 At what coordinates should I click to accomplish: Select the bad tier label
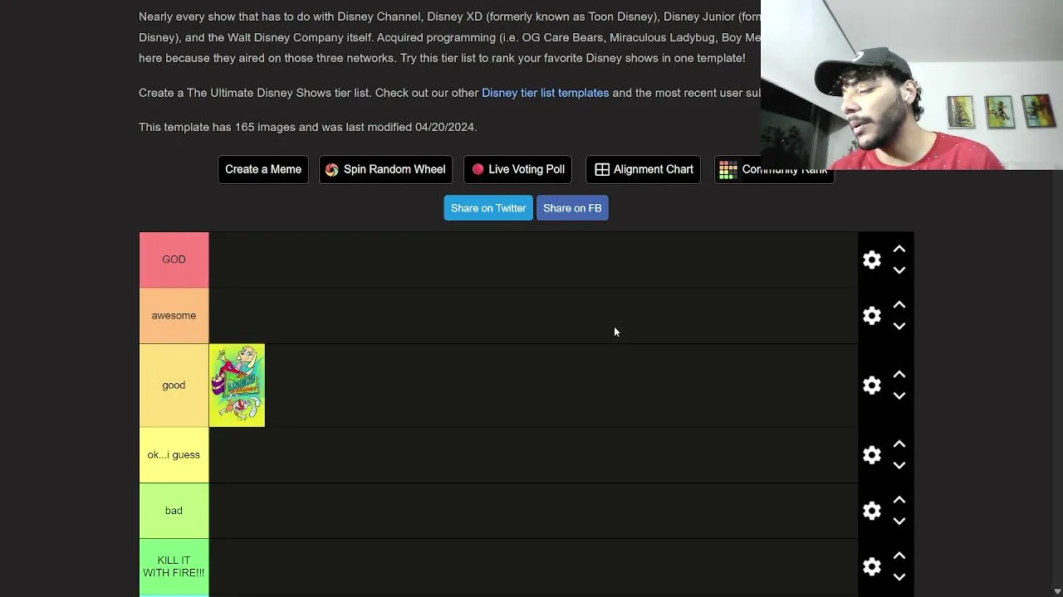tap(174, 511)
